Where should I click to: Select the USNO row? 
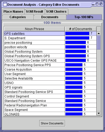(x=50, y=83)
